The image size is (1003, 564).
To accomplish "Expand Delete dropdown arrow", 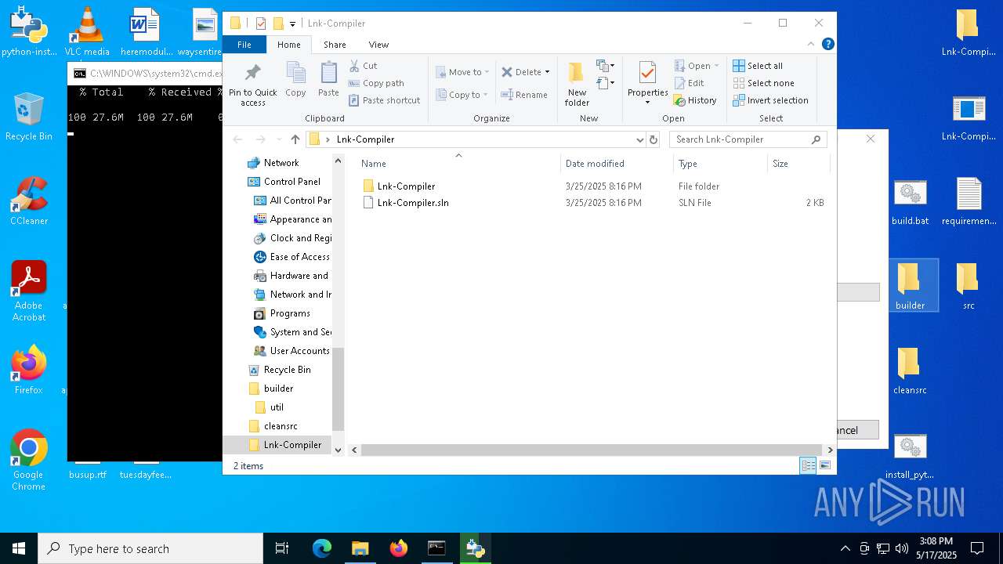I will 547,72.
